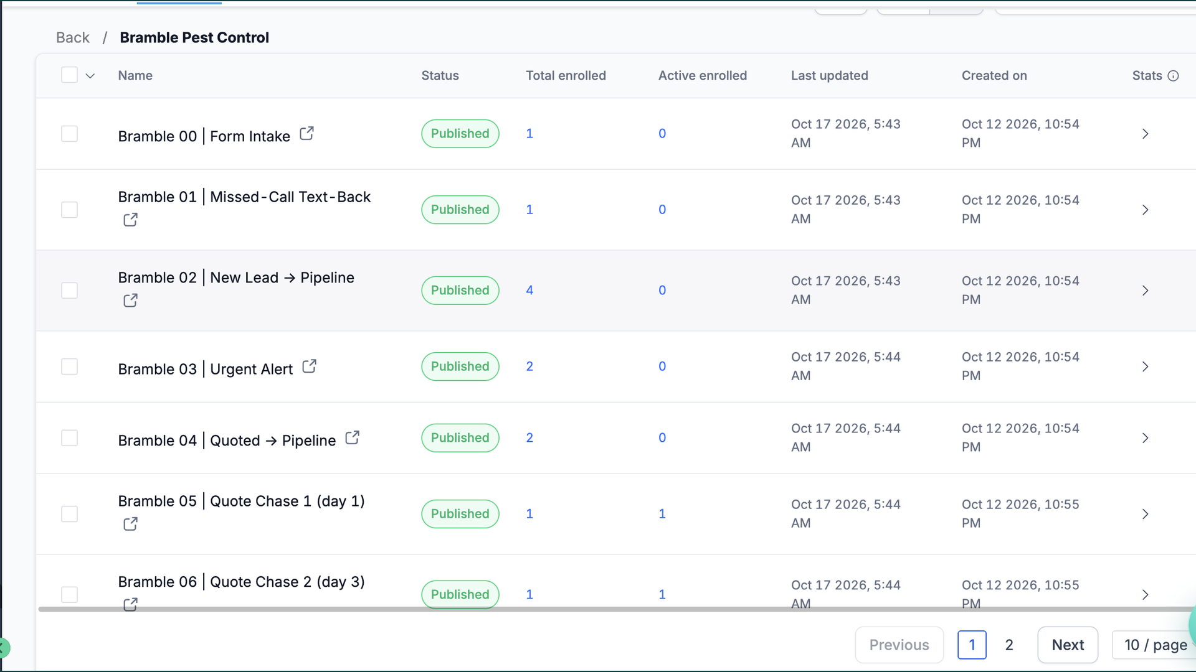Expand stats chevron for Bramble 04 Quoted Pipeline
This screenshot has height=672, width=1196.
(1145, 438)
